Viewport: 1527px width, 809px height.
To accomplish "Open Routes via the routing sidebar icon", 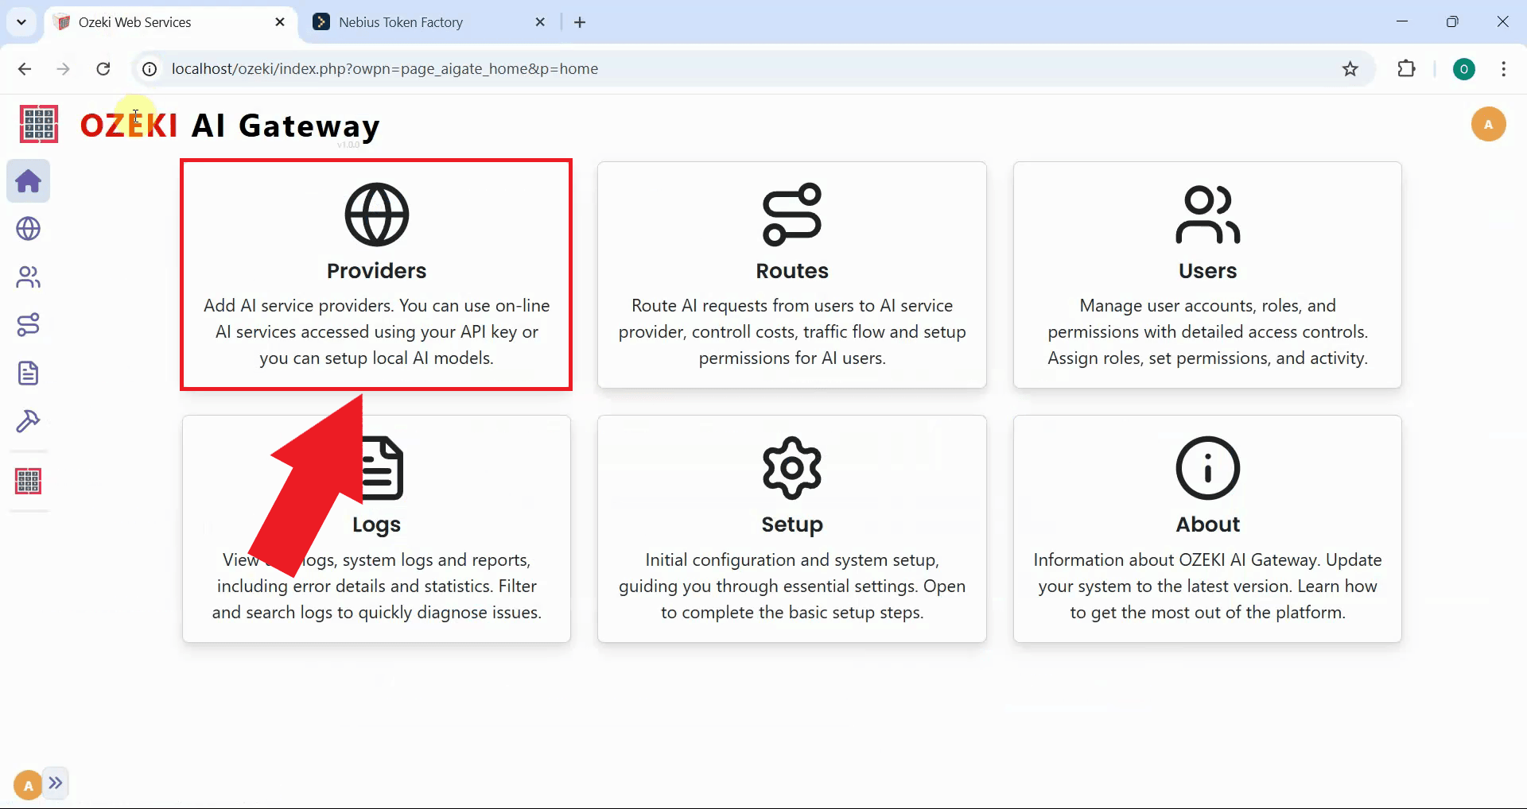I will (29, 324).
